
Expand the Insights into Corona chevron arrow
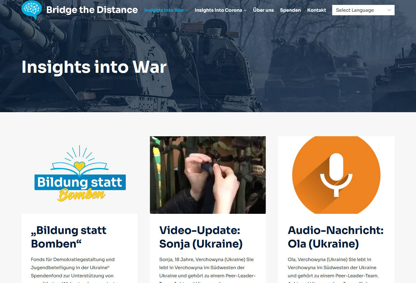pos(245,11)
